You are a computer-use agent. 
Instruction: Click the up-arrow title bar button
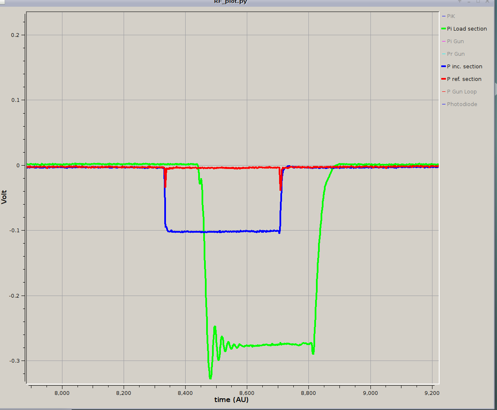[460, 1]
